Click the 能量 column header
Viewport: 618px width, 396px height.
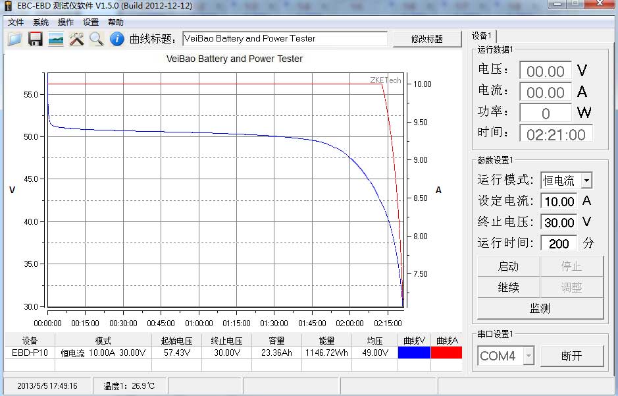pos(326,340)
